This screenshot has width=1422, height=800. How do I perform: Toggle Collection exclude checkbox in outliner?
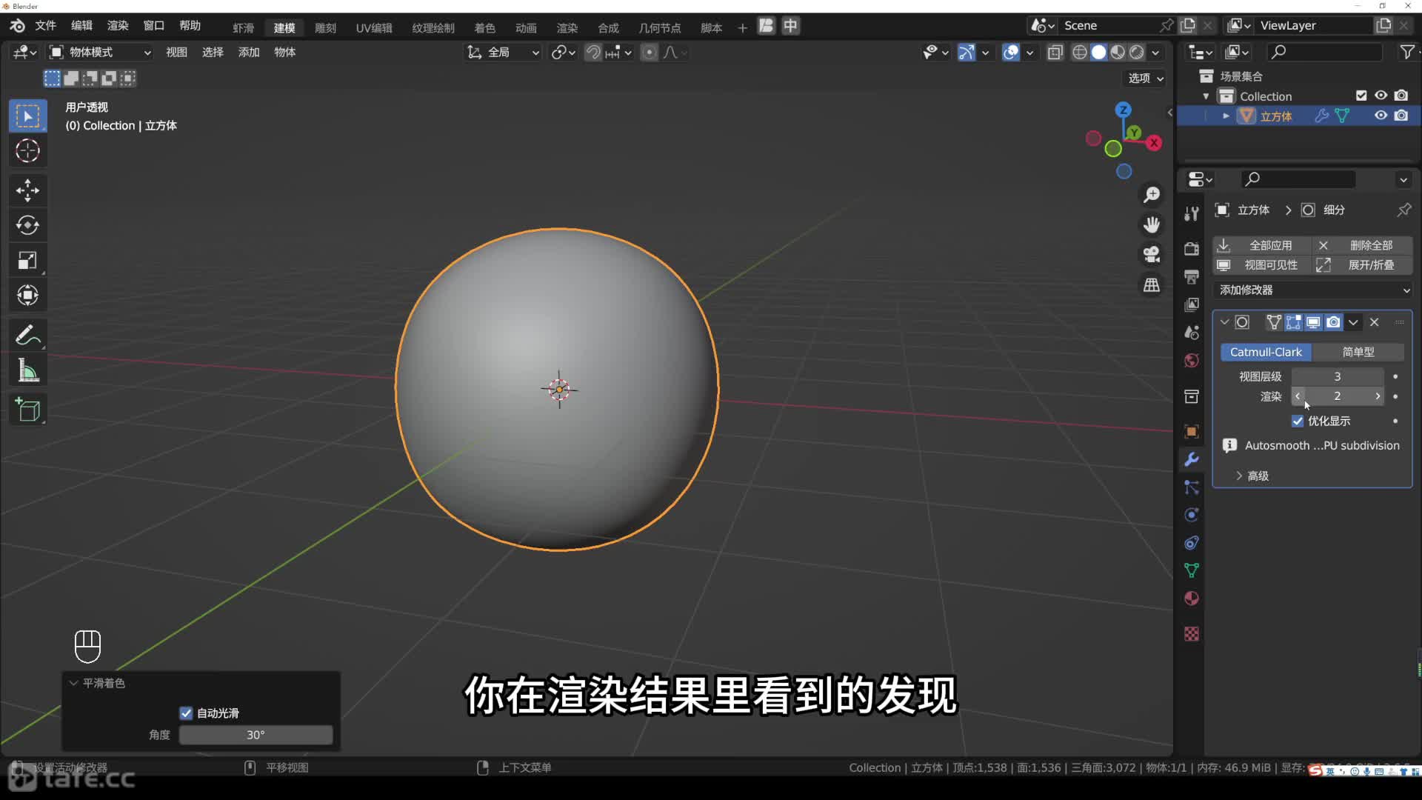[1361, 96]
